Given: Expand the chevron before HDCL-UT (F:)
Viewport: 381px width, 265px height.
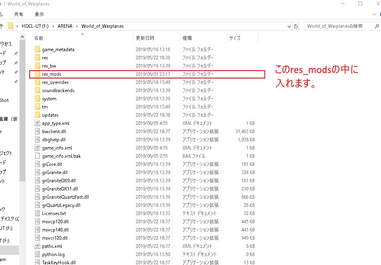Looking at the screenshot, I should [17, 26].
